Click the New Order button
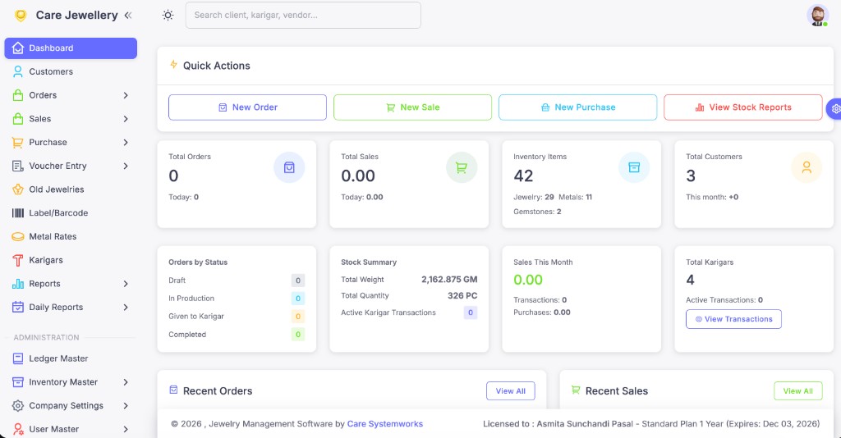Viewport: 841px width, 438px height. coord(247,107)
